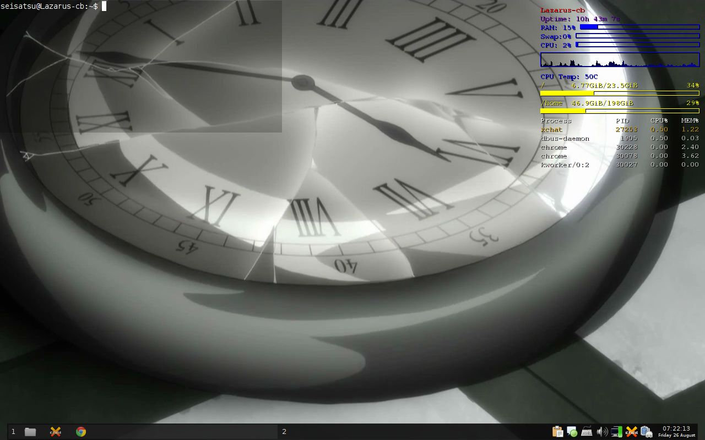
Task: Open the instant messenger status tray icon
Action: [572, 432]
